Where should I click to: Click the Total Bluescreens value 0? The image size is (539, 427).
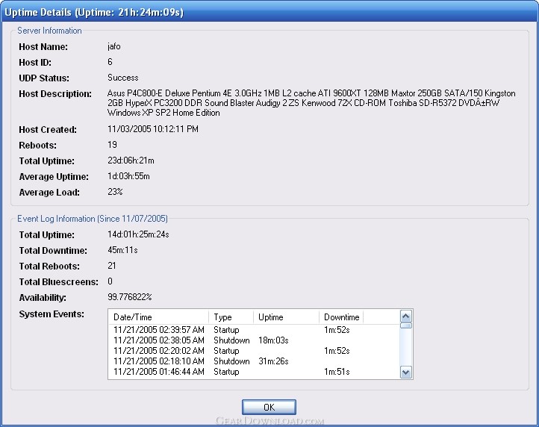(x=110, y=281)
